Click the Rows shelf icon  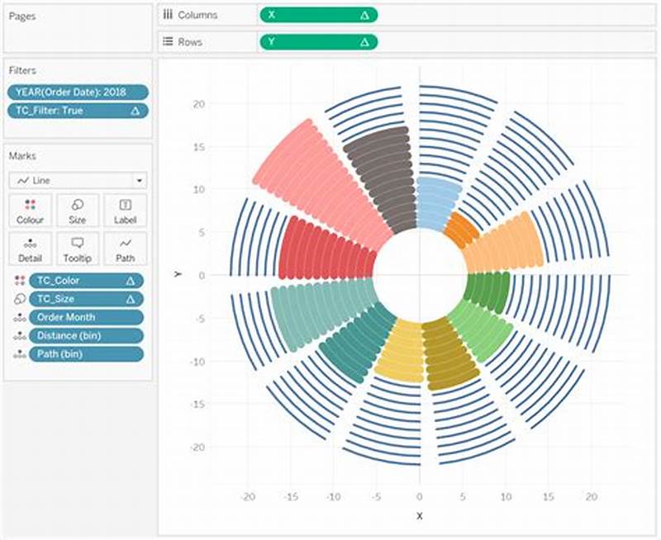click(x=169, y=41)
